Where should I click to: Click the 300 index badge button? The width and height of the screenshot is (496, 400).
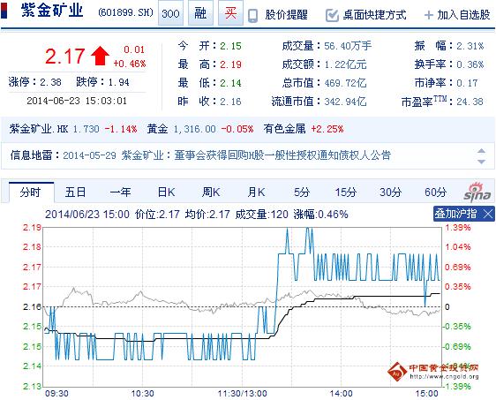pos(170,13)
